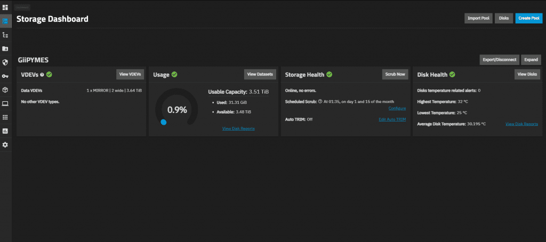Open the Edit Auto TRIM link
Viewport: 546px width, 242px height.
[392, 119]
